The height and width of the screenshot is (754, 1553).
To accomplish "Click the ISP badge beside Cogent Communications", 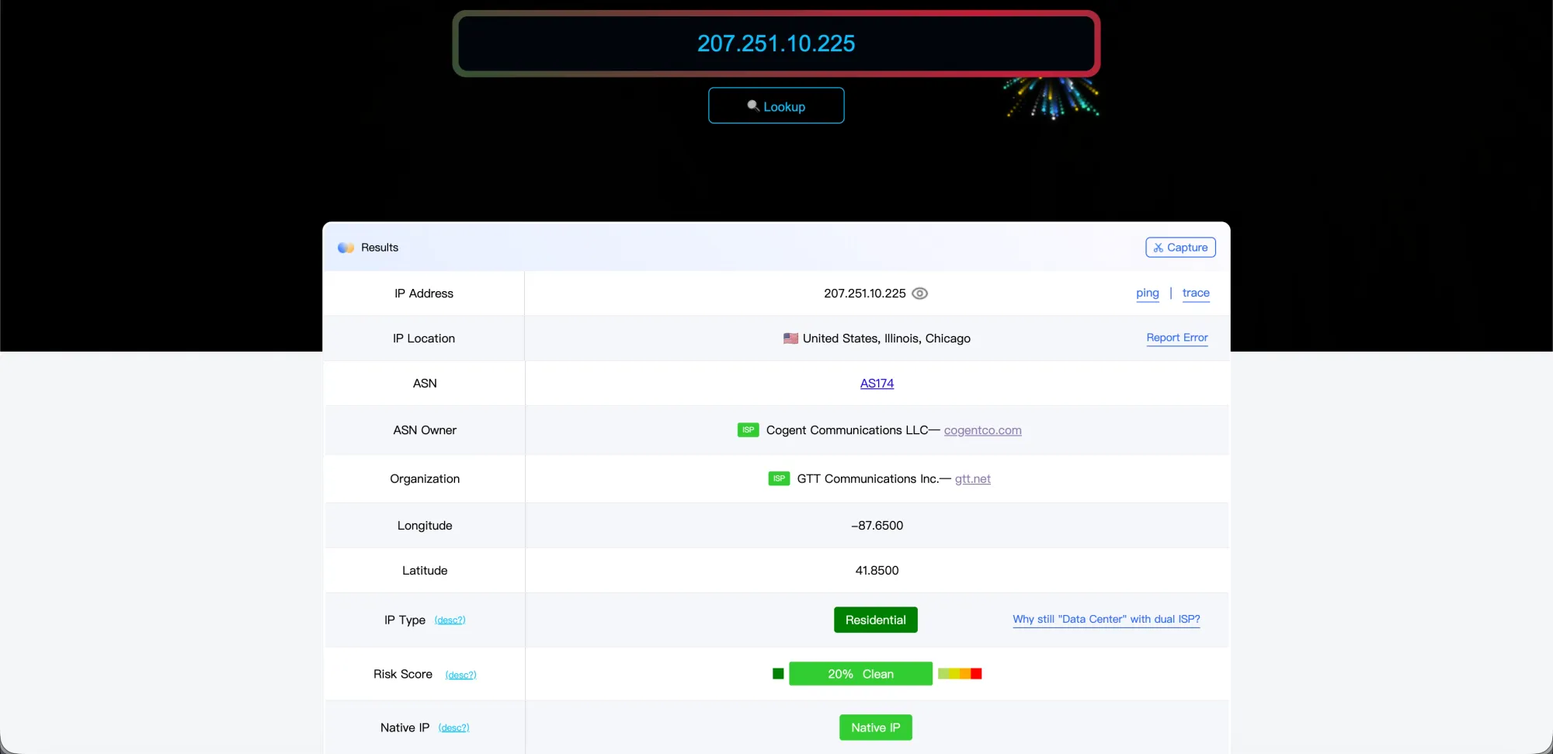I will [x=748, y=430].
